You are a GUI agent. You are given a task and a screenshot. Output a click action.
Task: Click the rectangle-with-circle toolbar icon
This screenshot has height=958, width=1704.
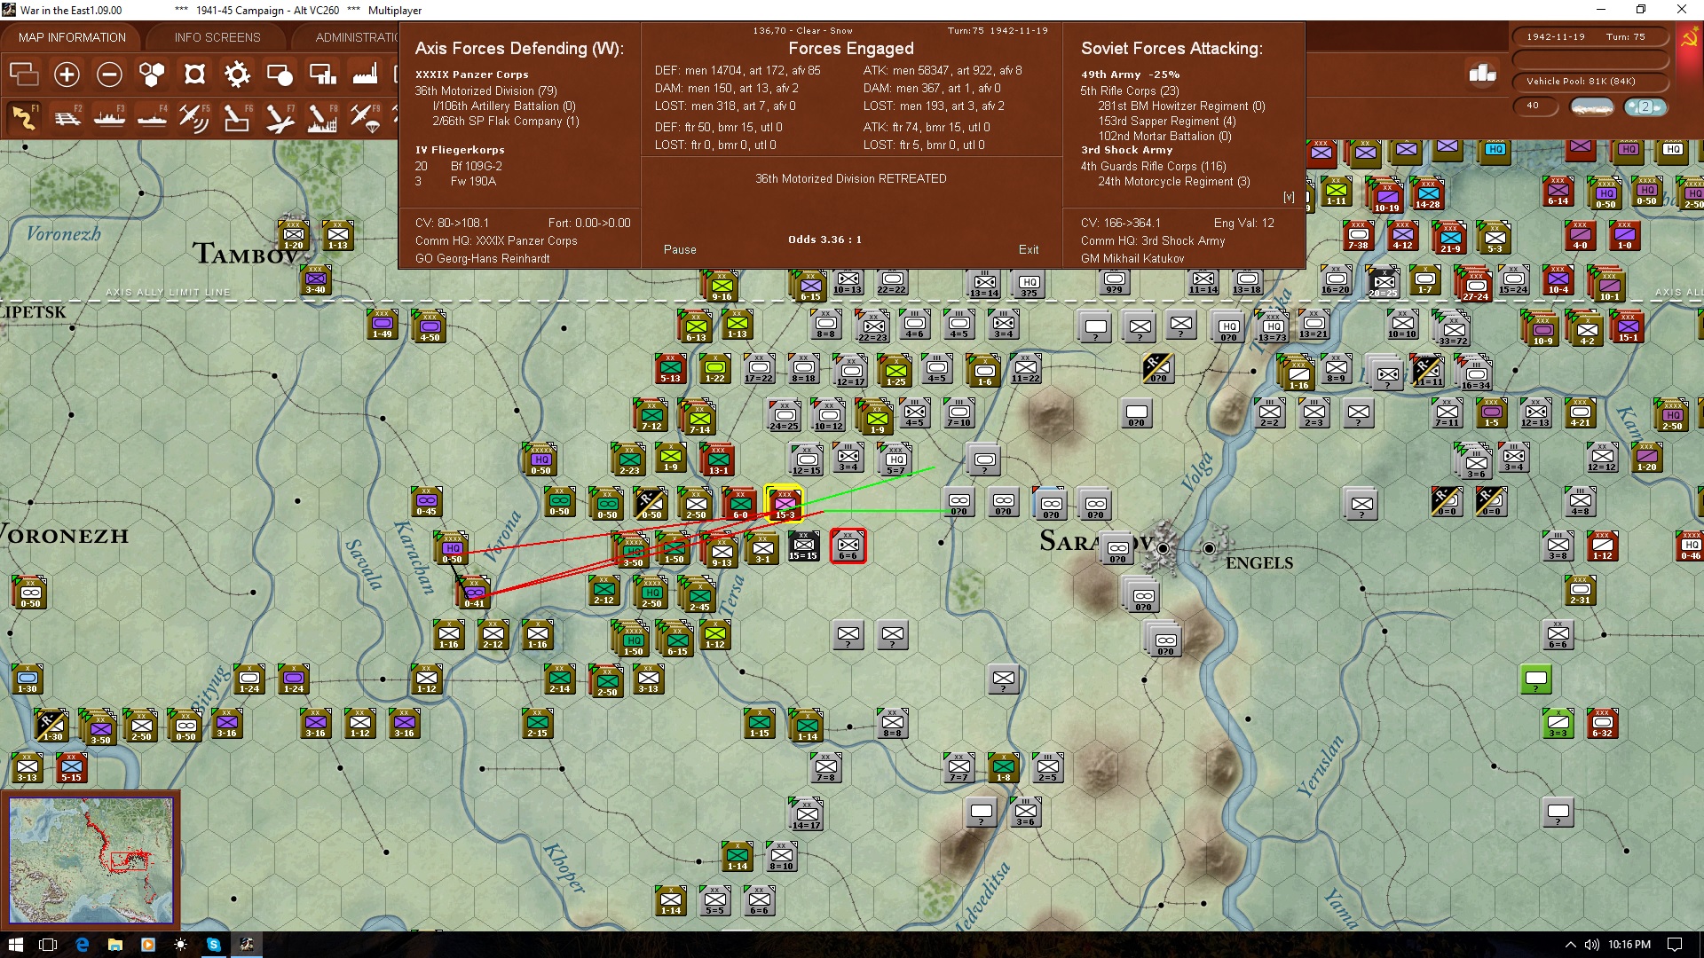[280, 75]
